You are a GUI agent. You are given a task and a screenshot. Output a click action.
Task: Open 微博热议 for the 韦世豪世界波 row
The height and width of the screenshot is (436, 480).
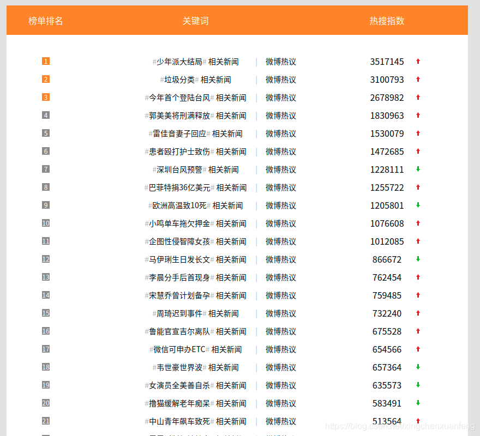pos(281,368)
